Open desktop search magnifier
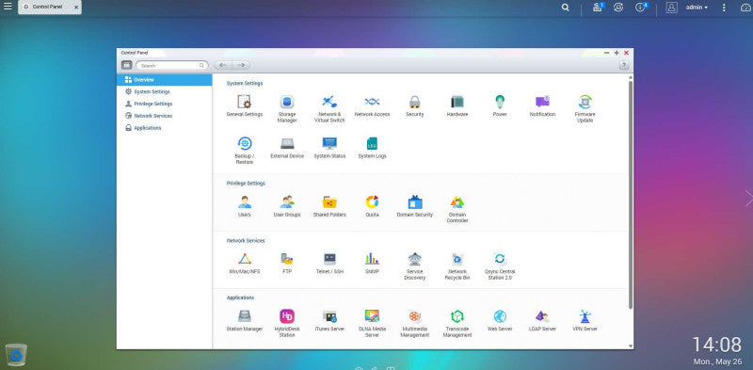The image size is (753, 370). click(x=566, y=8)
